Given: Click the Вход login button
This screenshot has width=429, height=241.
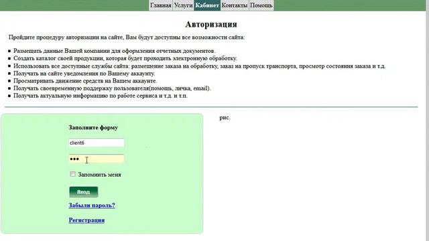Looking at the screenshot, I should [83, 192].
